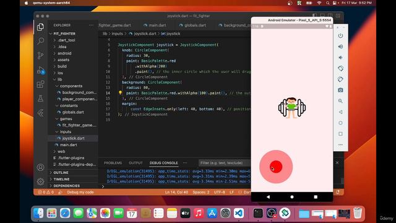The image size is (396, 223).
Task: Open Visual Studio Code from the Dock
Action: [x=239, y=213]
